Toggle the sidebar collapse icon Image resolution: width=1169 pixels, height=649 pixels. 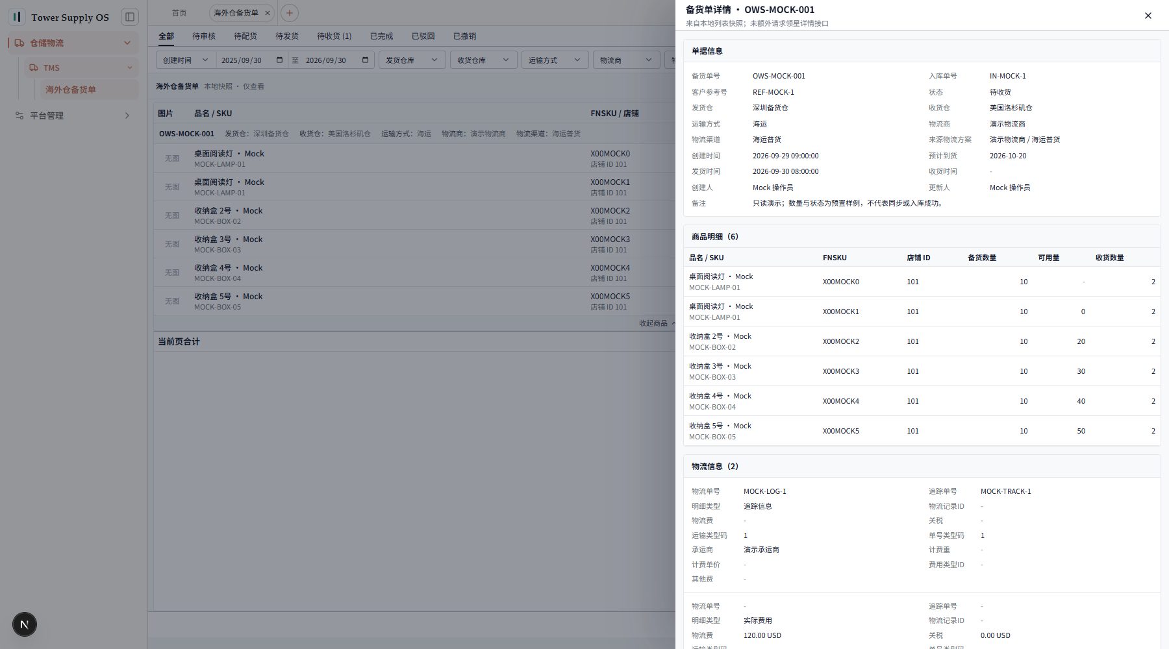click(130, 17)
